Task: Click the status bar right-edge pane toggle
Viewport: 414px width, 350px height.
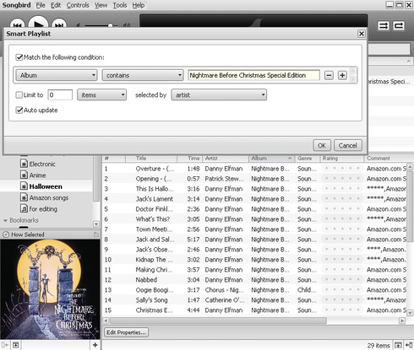Action: coord(409,345)
